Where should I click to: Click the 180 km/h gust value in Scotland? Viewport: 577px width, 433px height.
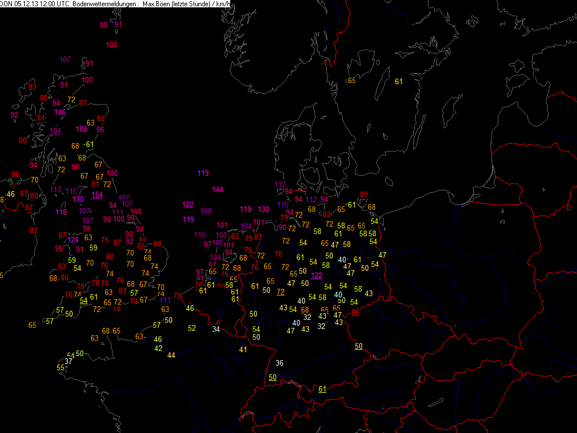pyautogui.click(x=81, y=129)
